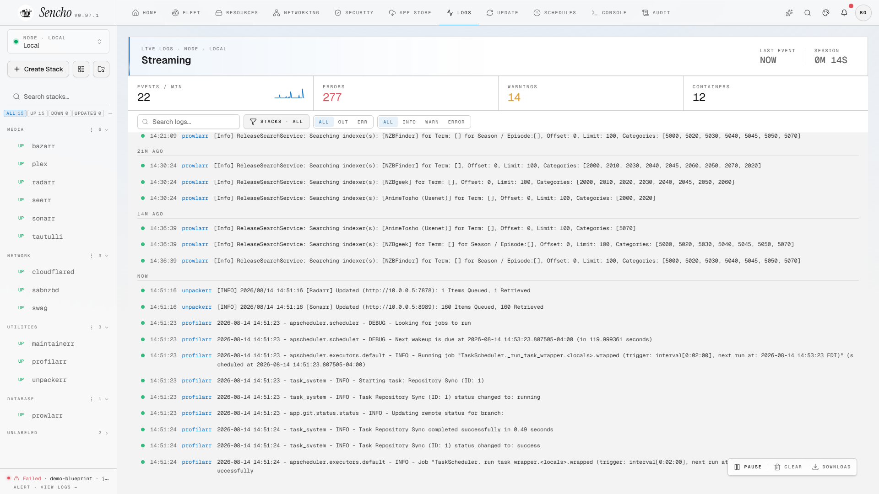
Task: Collapse the Media stack group
Action: point(107,130)
